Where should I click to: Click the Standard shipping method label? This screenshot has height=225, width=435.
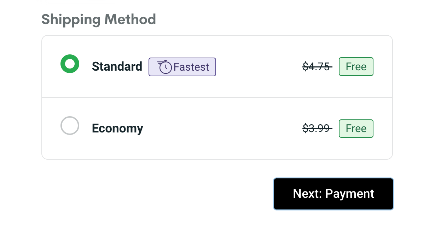pyautogui.click(x=117, y=66)
